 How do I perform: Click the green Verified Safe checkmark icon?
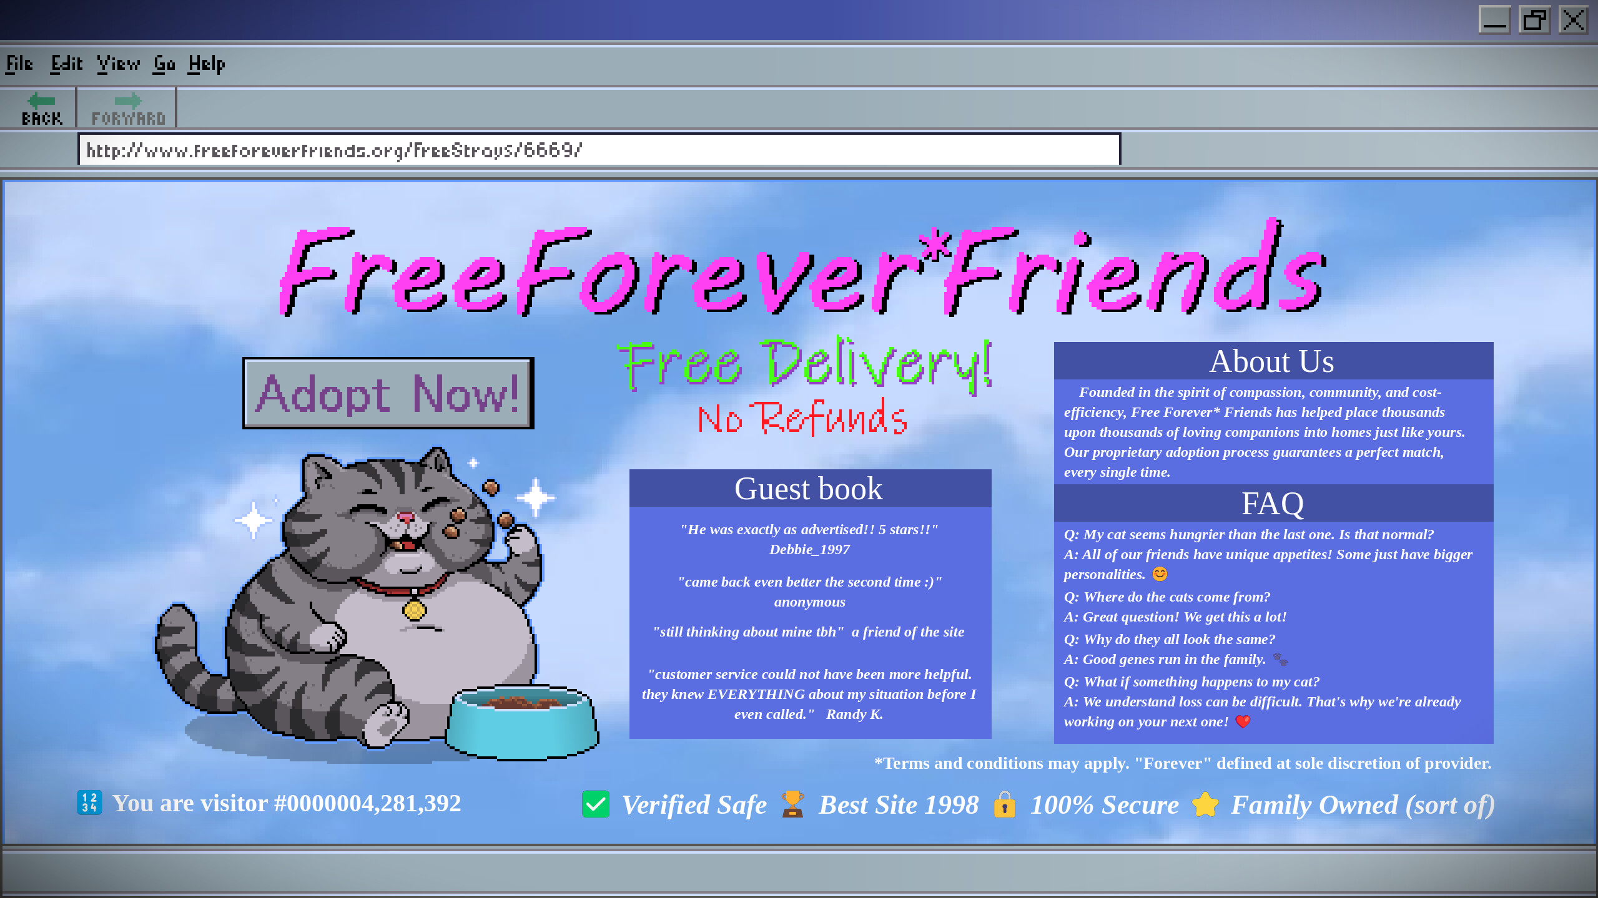point(596,804)
